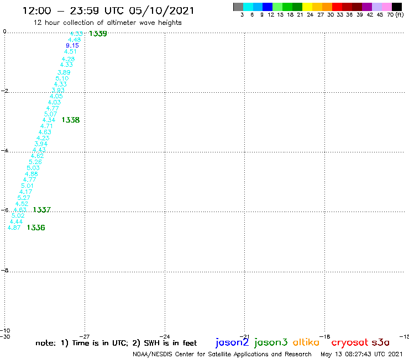The image size is (409, 359).
Task: Select the wave height value 3.94
Action: pyautogui.click(x=41, y=144)
